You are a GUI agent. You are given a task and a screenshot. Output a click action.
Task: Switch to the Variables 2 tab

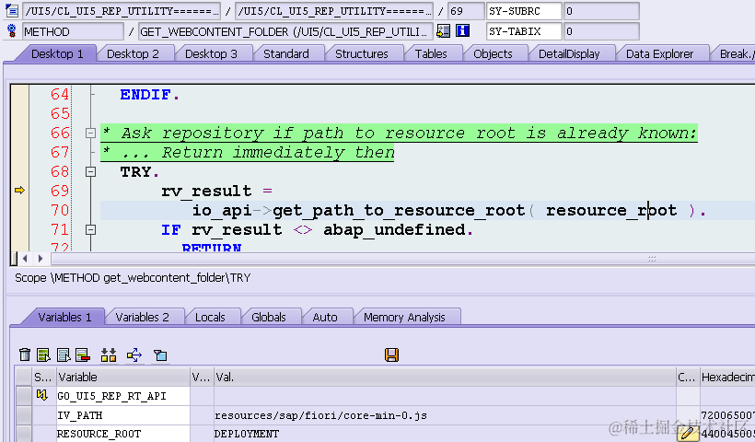coord(142,318)
